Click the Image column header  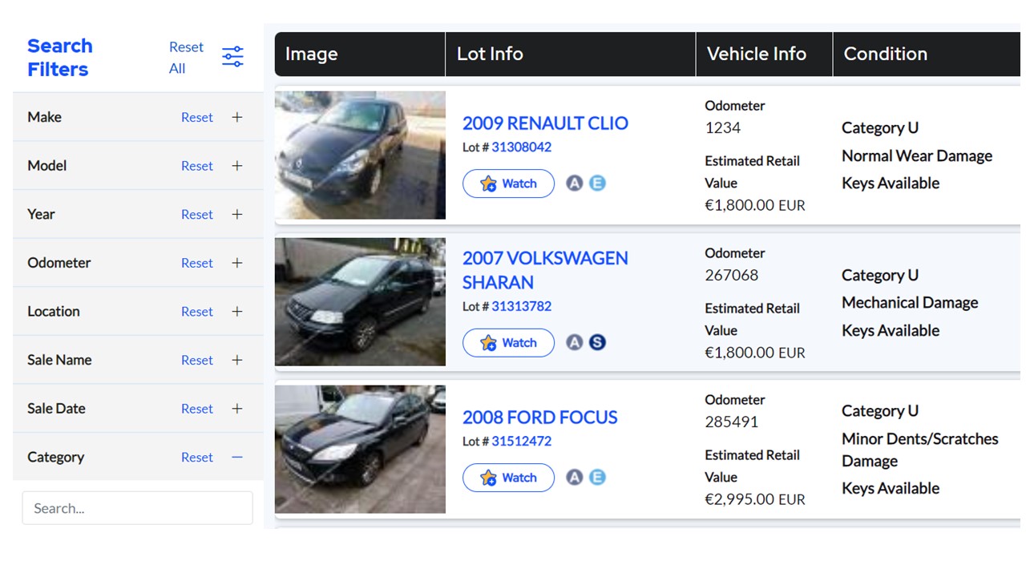click(360, 54)
